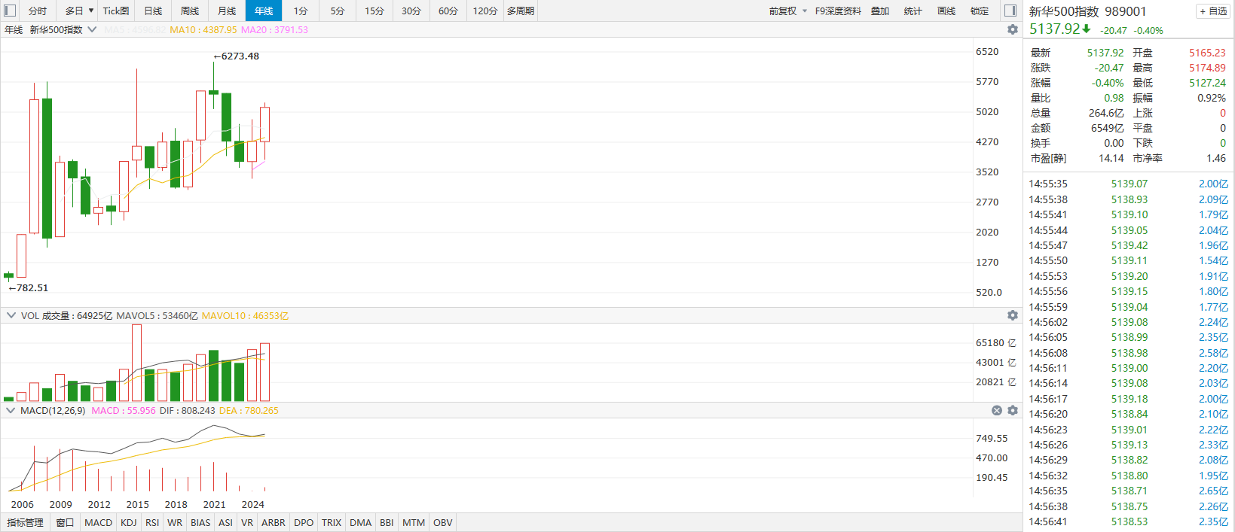Collapse the MACD panel chevron
The height and width of the screenshot is (532, 1235).
[11, 411]
